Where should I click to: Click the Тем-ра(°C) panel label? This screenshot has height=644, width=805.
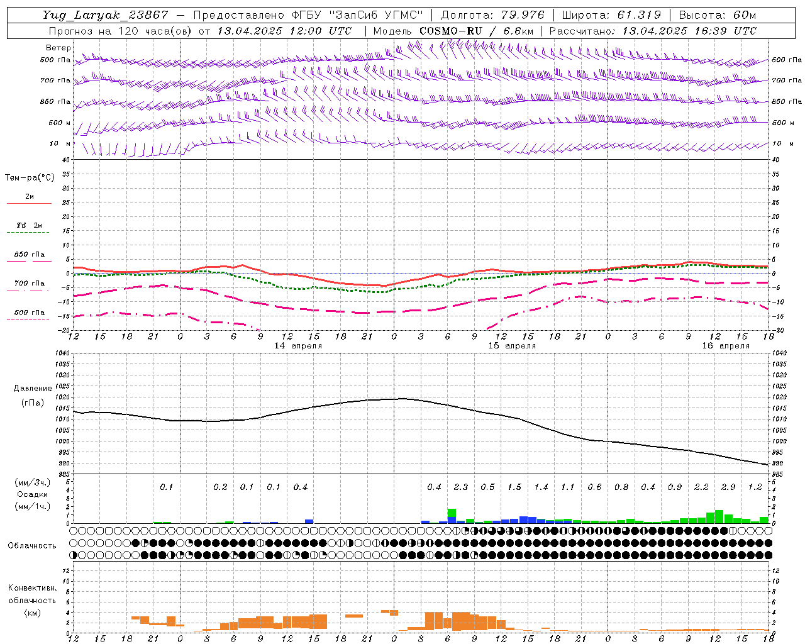point(30,178)
